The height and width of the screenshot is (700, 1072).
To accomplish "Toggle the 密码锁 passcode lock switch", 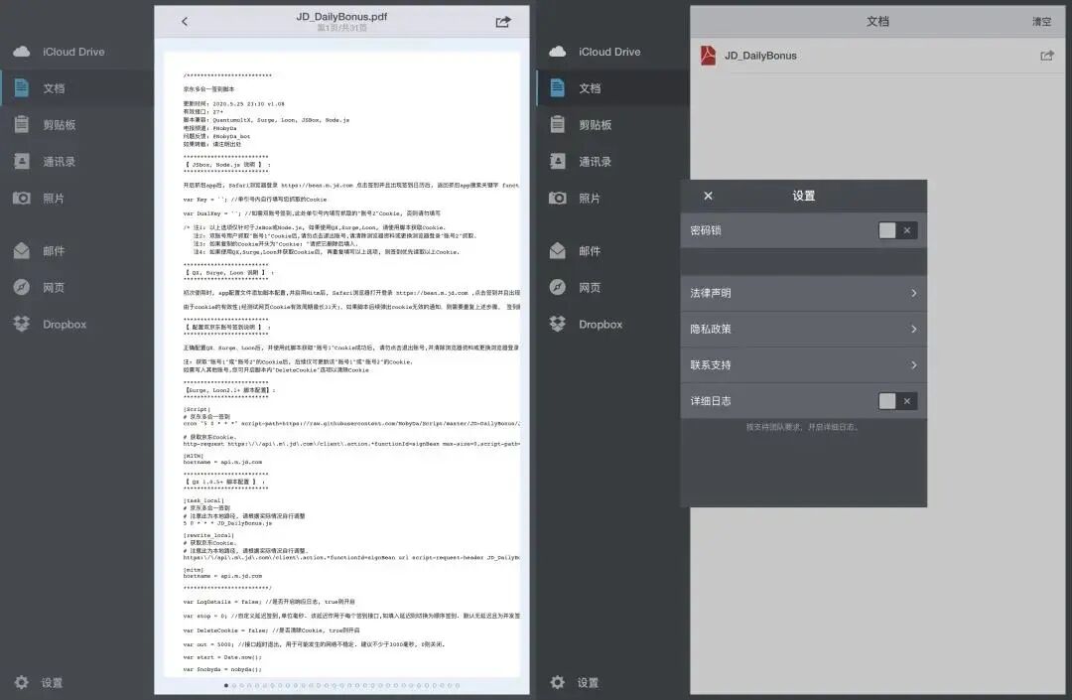I will point(897,230).
